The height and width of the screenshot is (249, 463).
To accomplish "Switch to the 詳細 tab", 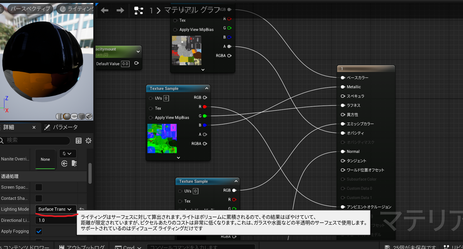I will point(9,127).
